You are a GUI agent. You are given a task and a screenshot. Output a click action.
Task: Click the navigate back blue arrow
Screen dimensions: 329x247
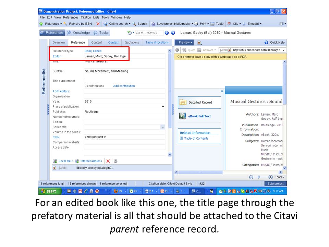click(167, 33)
